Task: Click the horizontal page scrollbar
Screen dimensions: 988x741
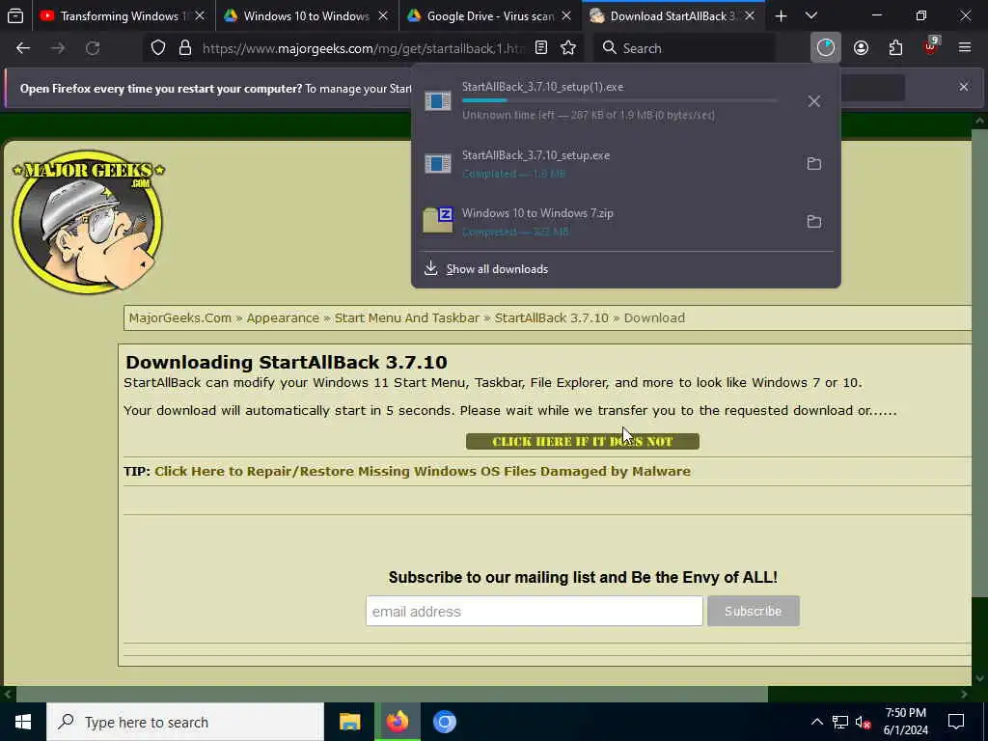Action: [392, 694]
